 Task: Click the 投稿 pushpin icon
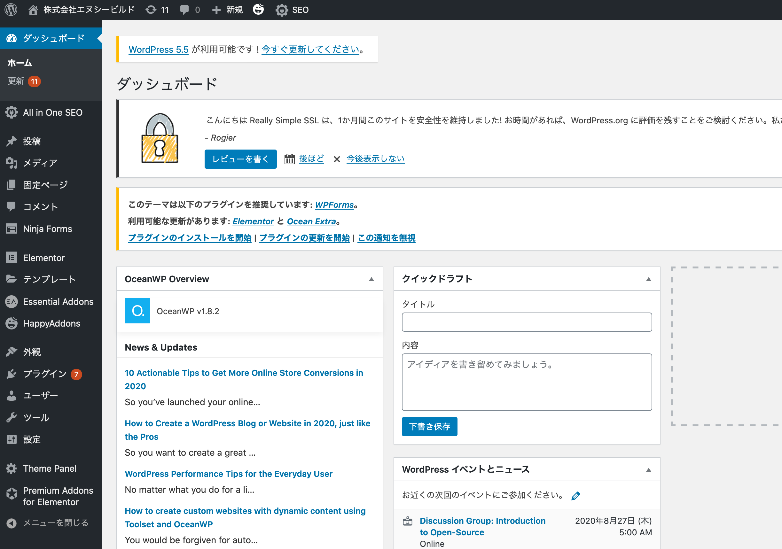pos(12,141)
